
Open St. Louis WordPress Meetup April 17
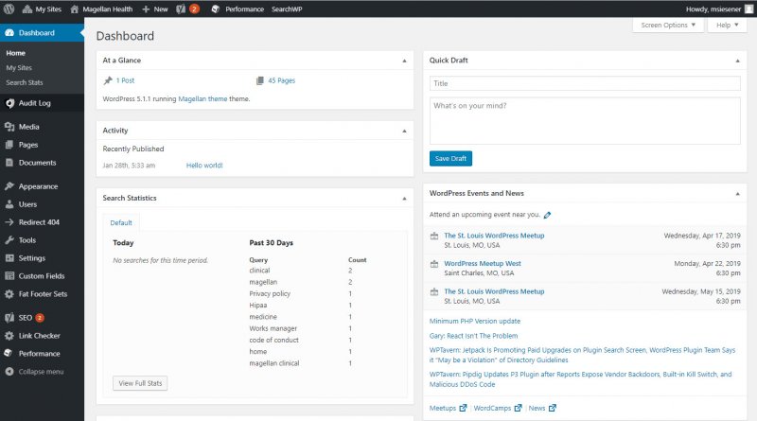click(494, 236)
